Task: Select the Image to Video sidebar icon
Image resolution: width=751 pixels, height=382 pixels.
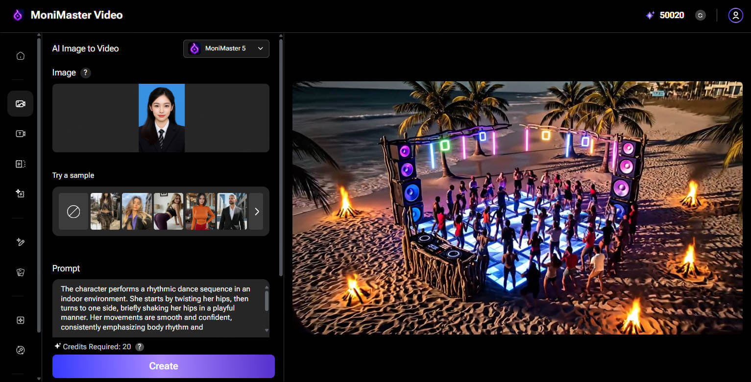Action: coord(20,104)
